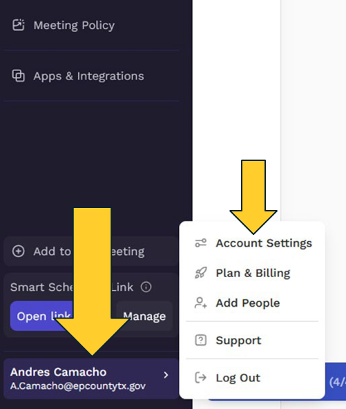Click the Log Out arrow icon
The width and height of the screenshot is (346, 409).
(x=201, y=378)
